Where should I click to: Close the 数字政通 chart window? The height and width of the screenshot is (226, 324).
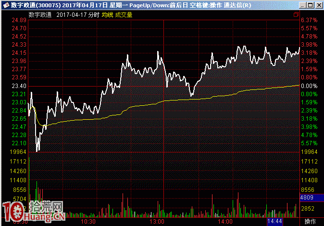[x=318, y=5]
